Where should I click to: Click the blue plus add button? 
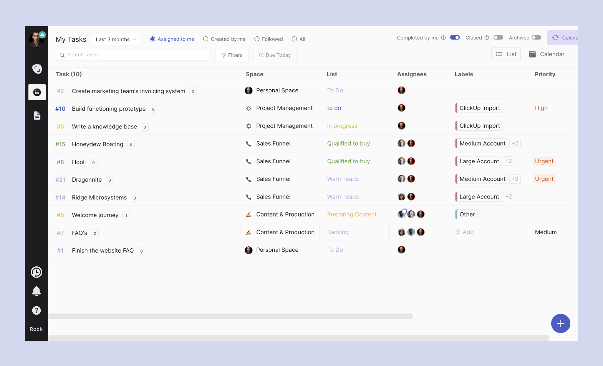pyautogui.click(x=560, y=323)
